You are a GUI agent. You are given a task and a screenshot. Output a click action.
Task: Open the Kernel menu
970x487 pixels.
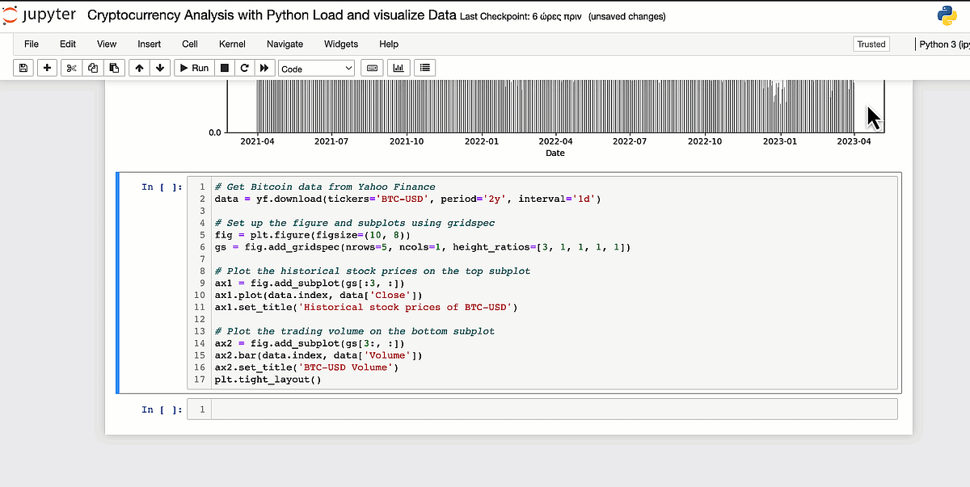pos(232,44)
